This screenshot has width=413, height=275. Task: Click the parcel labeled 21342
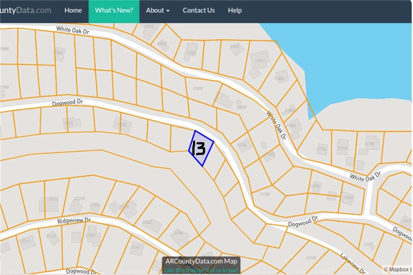(152, 224)
